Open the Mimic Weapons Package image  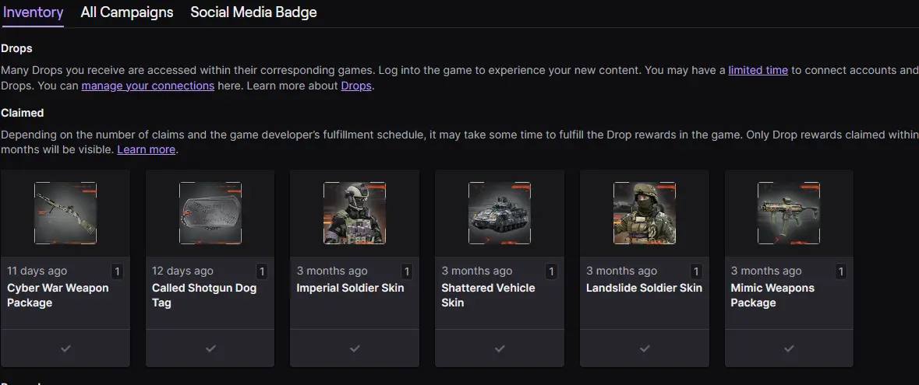pyautogui.click(x=789, y=213)
